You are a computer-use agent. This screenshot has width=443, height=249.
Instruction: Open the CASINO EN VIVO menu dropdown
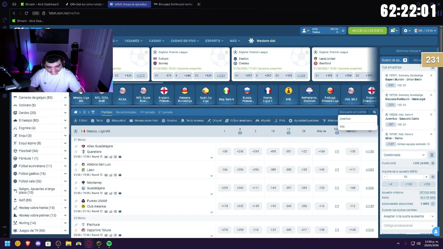pyautogui.click(x=184, y=41)
